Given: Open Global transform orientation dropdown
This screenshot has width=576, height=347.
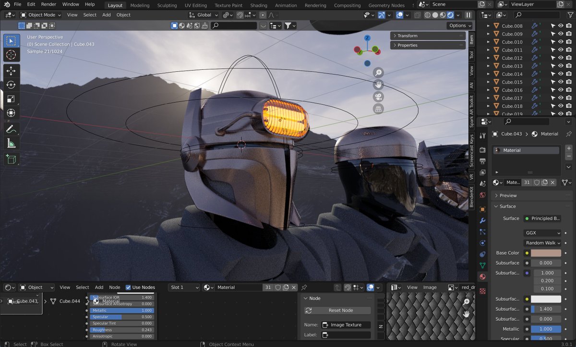Looking at the screenshot, I should pyautogui.click(x=204, y=15).
